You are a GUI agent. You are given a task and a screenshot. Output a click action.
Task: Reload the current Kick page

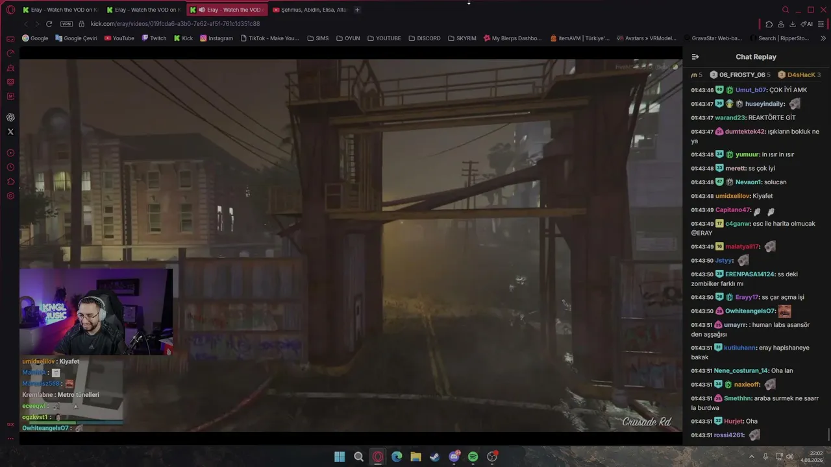click(x=49, y=24)
